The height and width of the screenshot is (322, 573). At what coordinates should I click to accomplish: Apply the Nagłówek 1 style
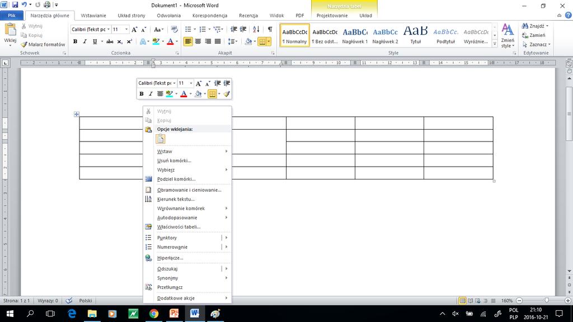(x=355, y=35)
